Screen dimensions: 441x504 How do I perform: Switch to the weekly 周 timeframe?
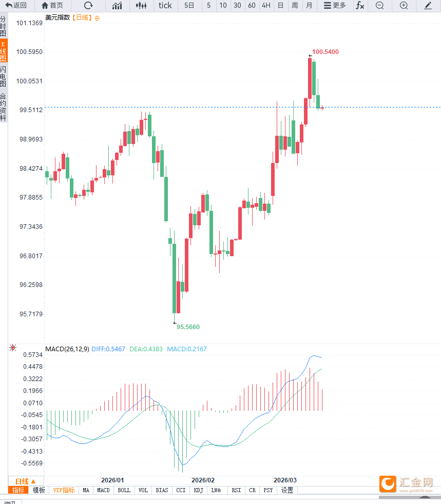(295, 6)
